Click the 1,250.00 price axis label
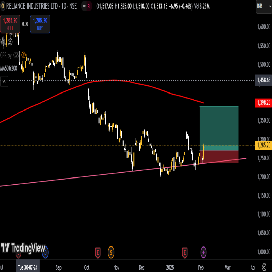Viewport: 272px width, 272px height. (x=264, y=158)
